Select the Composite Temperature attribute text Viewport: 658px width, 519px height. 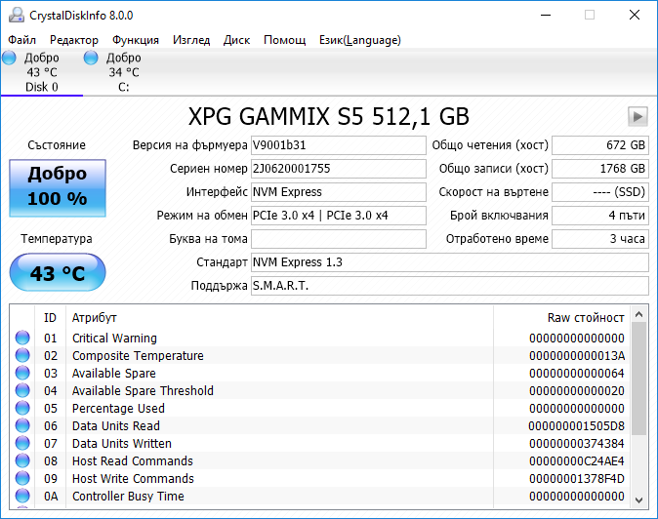[138, 355]
